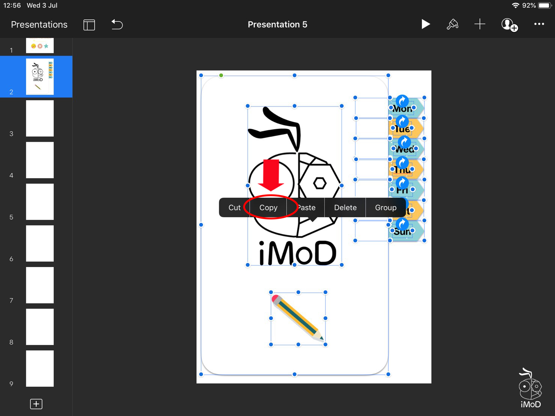The height and width of the screenshot is (416, 555).
Task: Tap the link arrow on Sun tag
Action: pyautogui.click(x=402, y=224)
